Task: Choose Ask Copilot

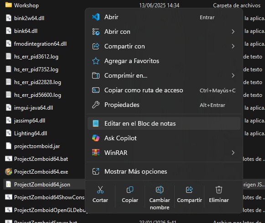Action: 164,138
